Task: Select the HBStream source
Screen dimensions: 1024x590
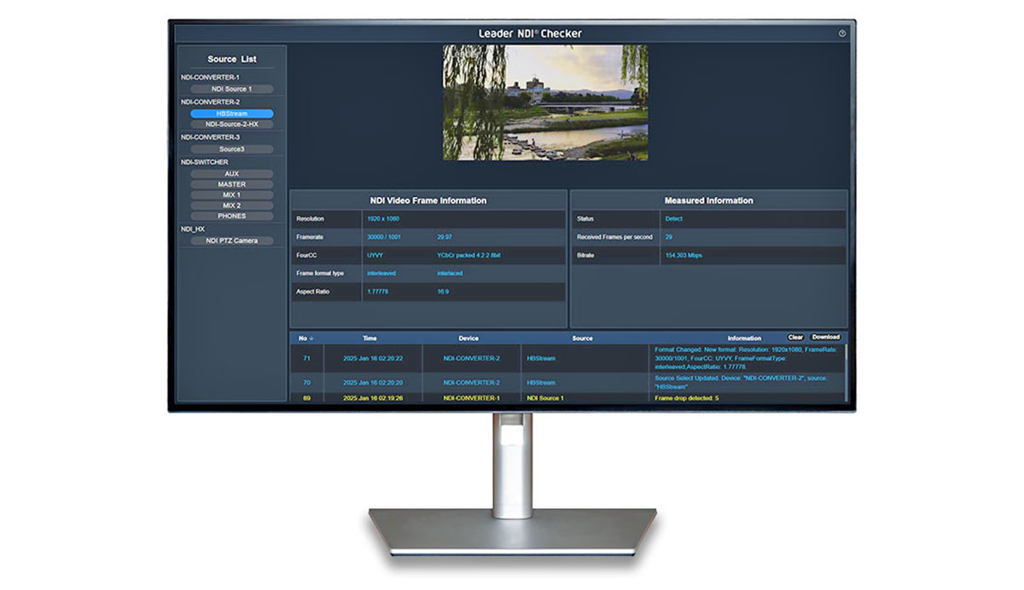Action: (x=231, y=113)
